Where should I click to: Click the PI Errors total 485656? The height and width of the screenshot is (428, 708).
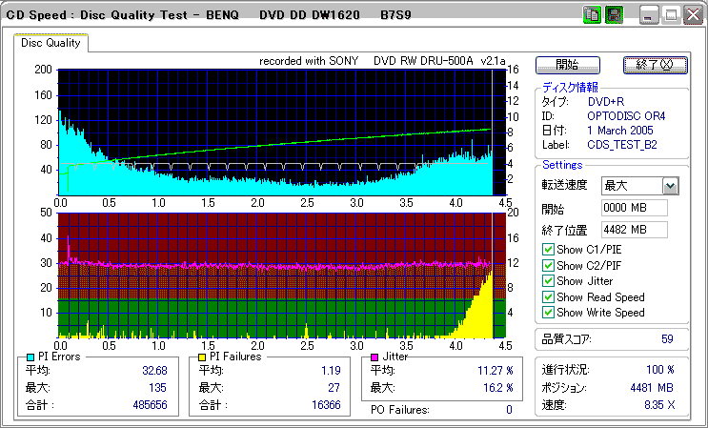(x=150, y=405)
